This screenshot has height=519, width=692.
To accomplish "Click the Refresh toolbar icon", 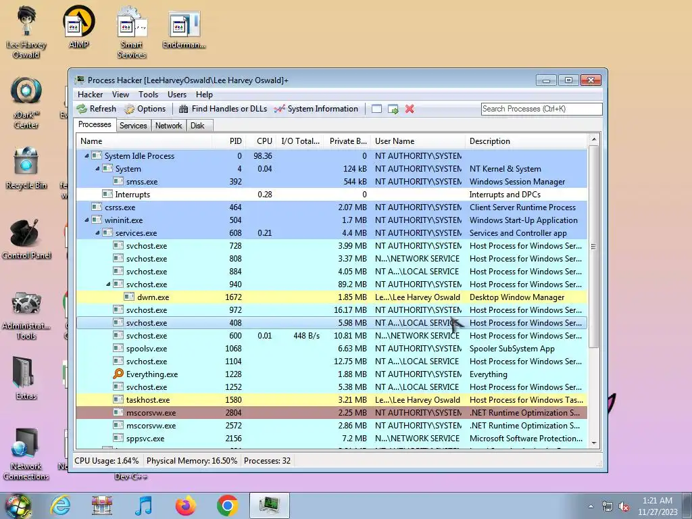I will point(82,109).
